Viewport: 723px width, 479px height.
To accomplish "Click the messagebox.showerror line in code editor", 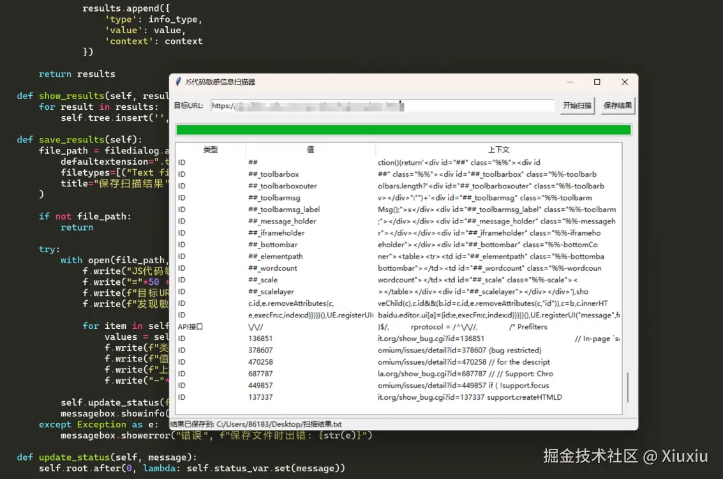I will 216,436.
